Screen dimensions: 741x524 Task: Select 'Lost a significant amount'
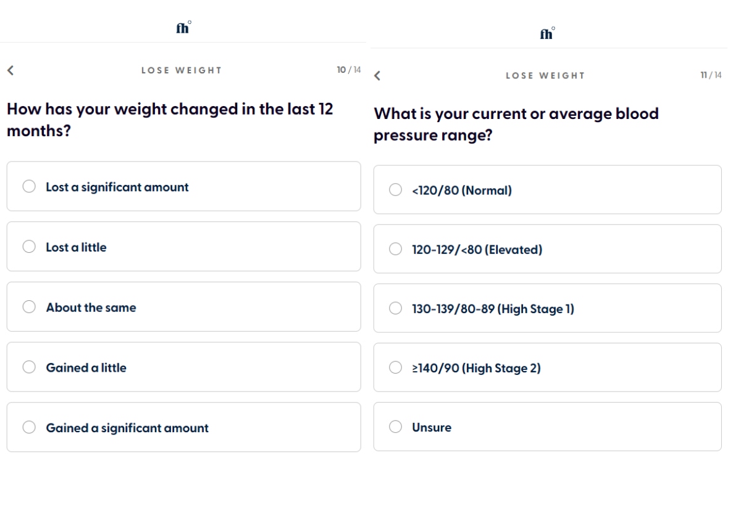[x=183, y=186]
